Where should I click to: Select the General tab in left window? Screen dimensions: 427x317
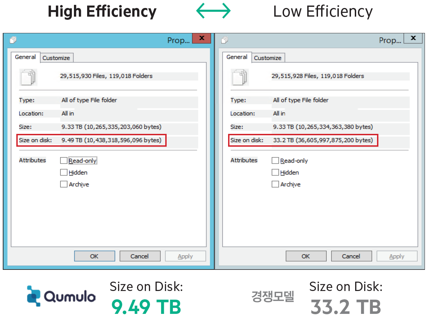[x=25, y=57]
